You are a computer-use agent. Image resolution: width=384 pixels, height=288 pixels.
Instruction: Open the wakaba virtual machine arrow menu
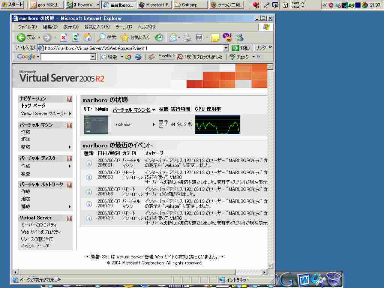pyautogui.click(x=153, y=124)
